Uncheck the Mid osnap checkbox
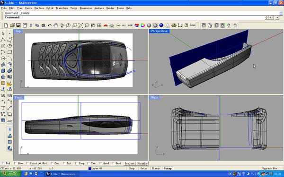The image size is (284, 177). pos(40,163)
